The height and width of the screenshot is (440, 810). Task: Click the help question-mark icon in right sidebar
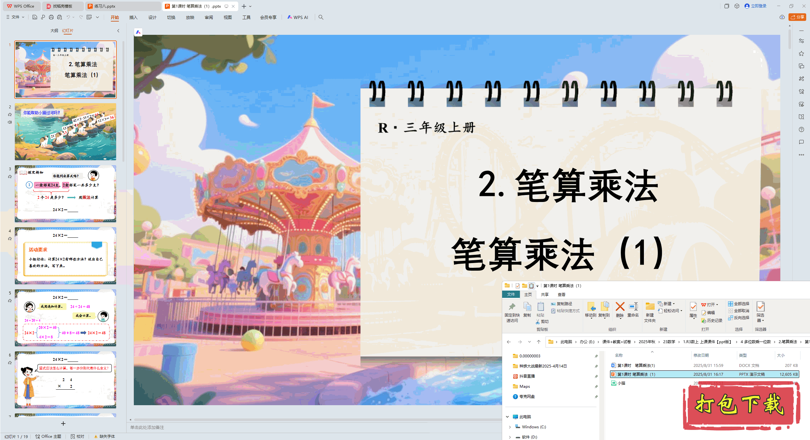[802, 129]
